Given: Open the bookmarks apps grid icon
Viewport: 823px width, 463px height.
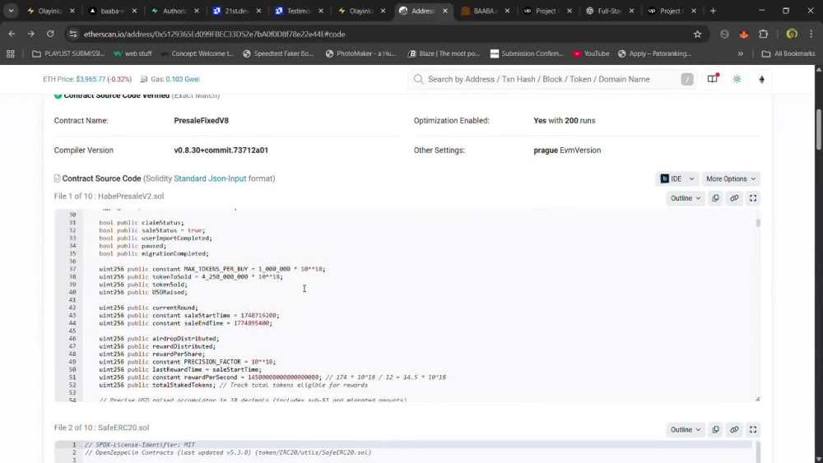Looking at the screenshot, I should coord(11,53).
